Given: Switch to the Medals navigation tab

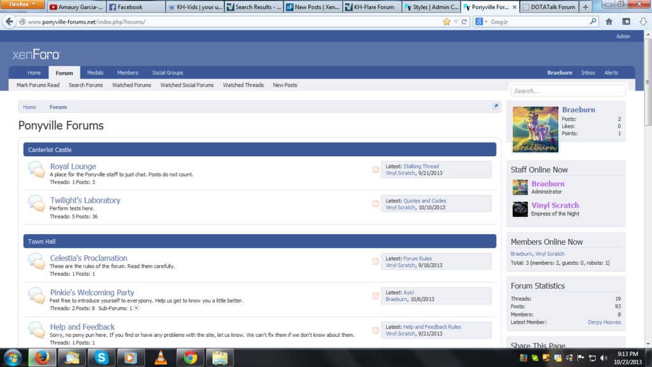Looking at the screenshot, I should (95, 73).
